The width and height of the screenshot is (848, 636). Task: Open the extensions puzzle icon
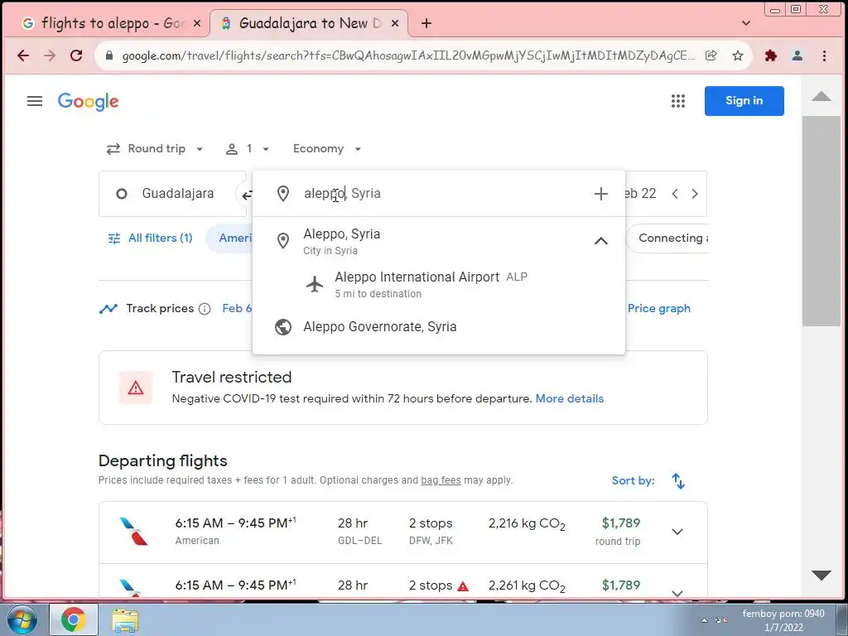tap(771, 55)
